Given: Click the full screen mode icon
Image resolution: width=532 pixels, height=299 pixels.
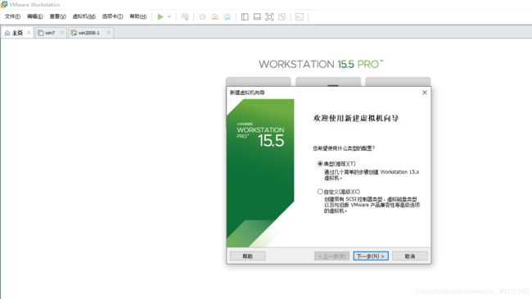Looking at the screenshot, I should point(269,16).
